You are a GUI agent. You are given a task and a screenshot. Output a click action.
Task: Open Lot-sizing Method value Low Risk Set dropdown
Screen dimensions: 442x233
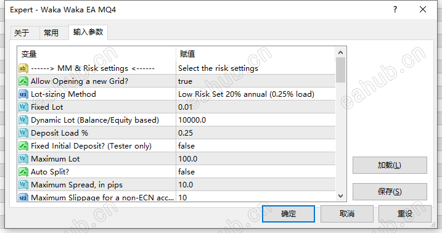click(x=256, y=94)
